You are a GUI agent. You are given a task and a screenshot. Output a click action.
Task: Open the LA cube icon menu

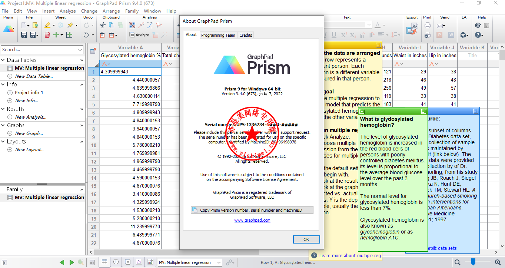464,35
